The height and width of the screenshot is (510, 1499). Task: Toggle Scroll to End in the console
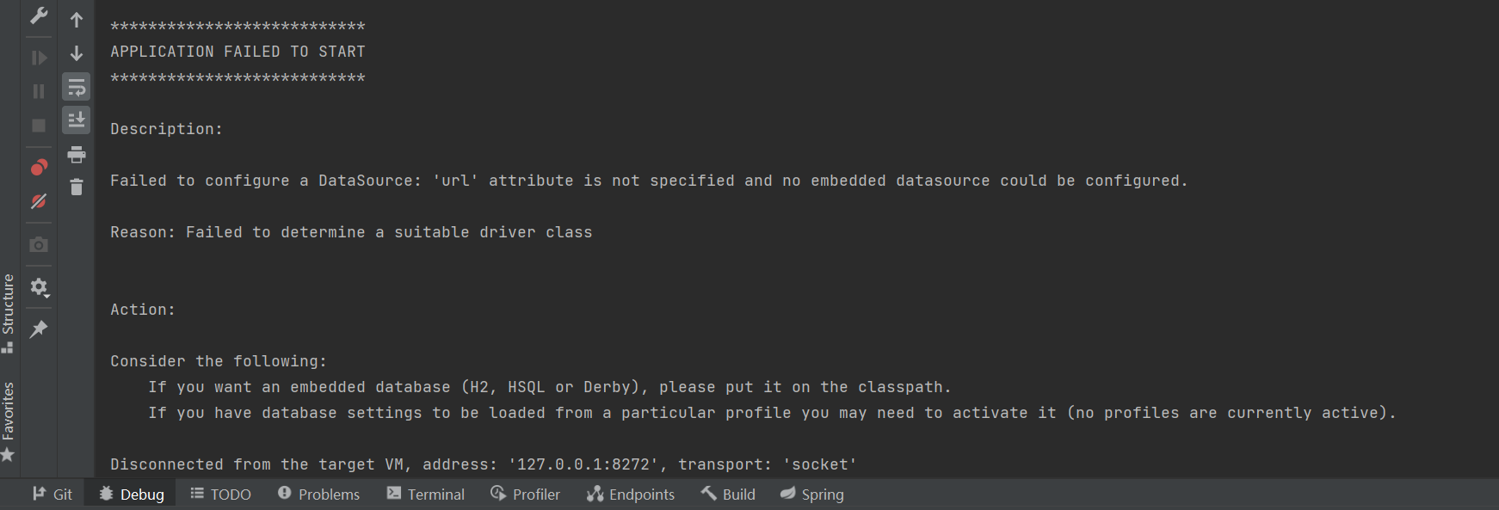click(76, 120)
